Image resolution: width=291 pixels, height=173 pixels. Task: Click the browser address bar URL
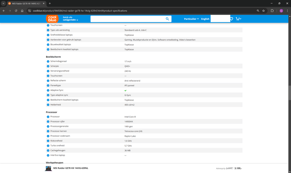click(x=80, y=11)
